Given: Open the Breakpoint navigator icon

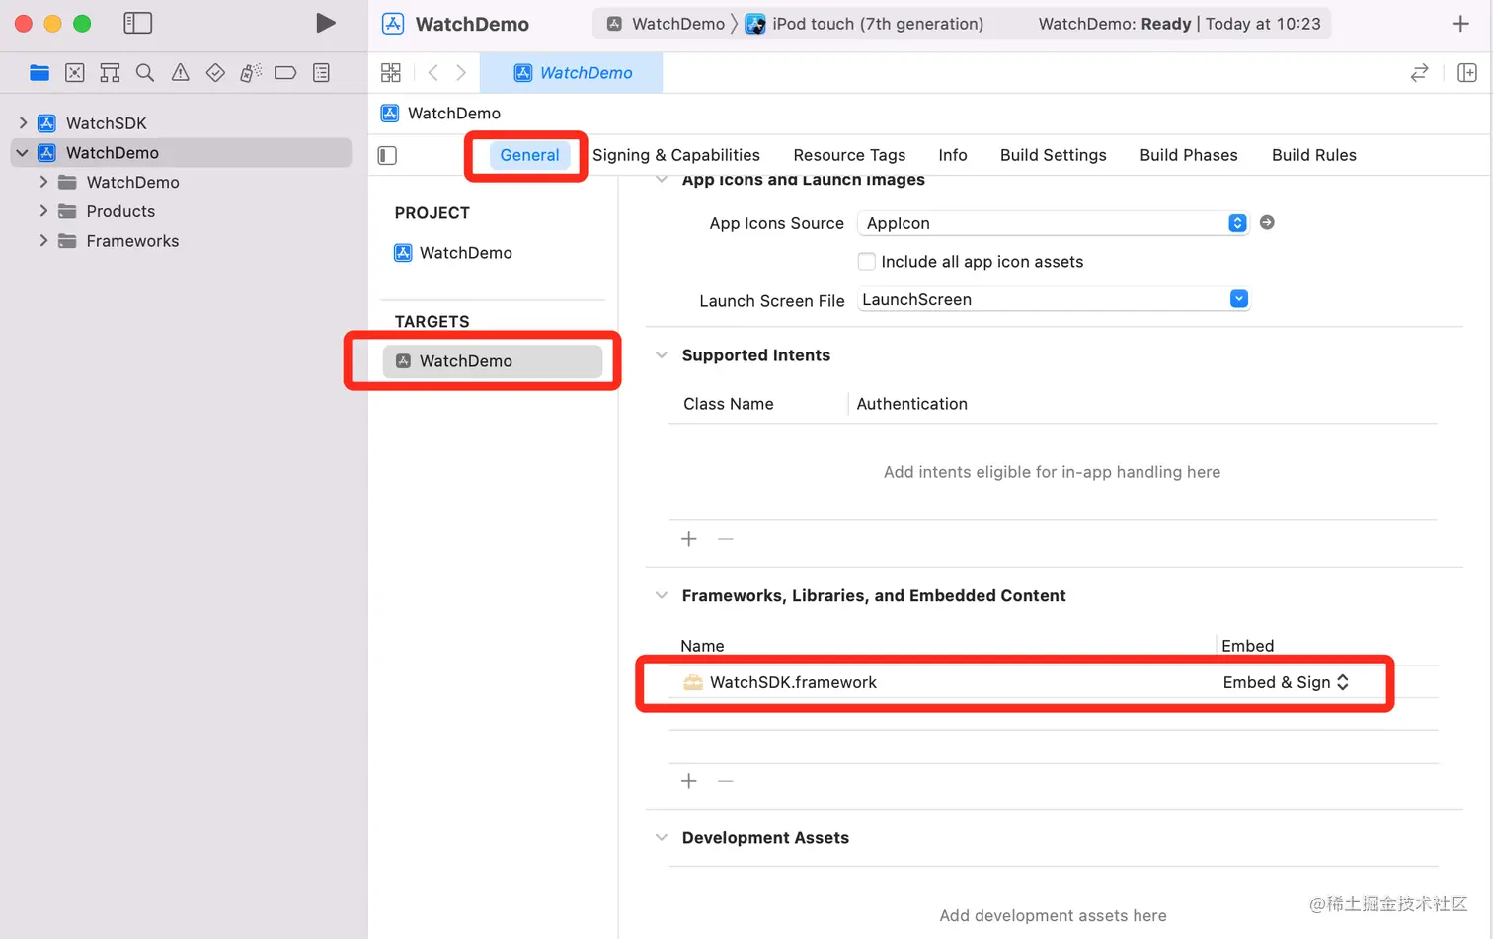Looking at the screenshot, I should (285, 72).
